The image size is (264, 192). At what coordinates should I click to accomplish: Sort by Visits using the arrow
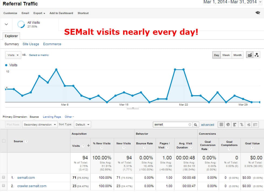(x=88, y=146)
